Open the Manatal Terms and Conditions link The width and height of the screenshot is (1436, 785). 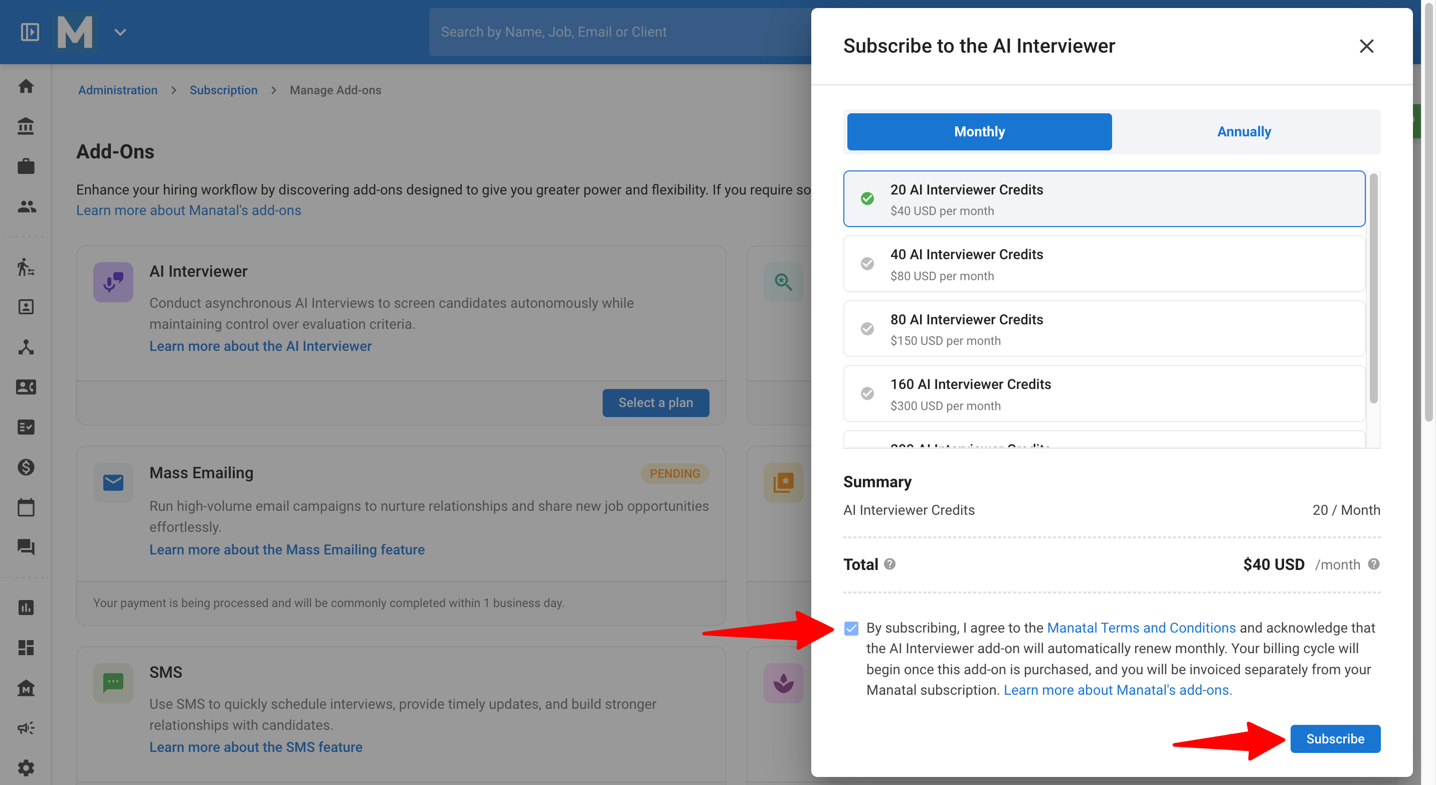1141,628
